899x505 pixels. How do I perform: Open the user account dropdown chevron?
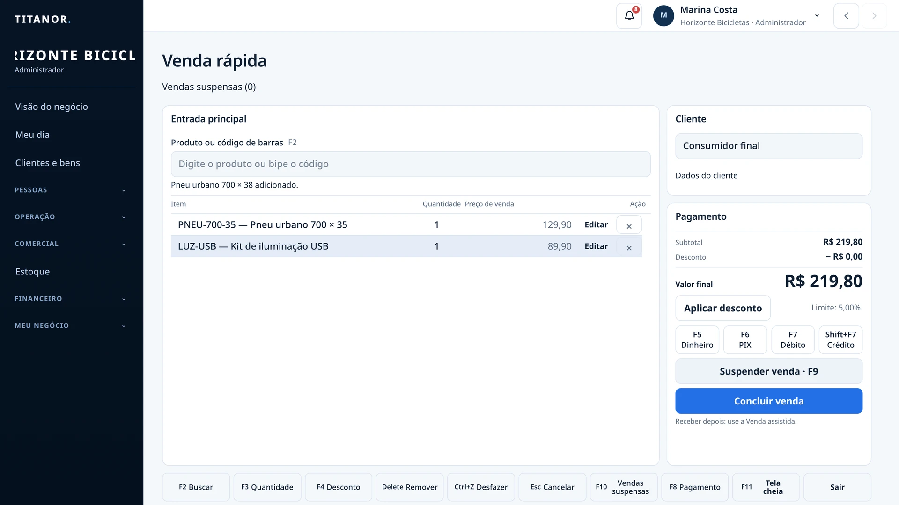817,15
